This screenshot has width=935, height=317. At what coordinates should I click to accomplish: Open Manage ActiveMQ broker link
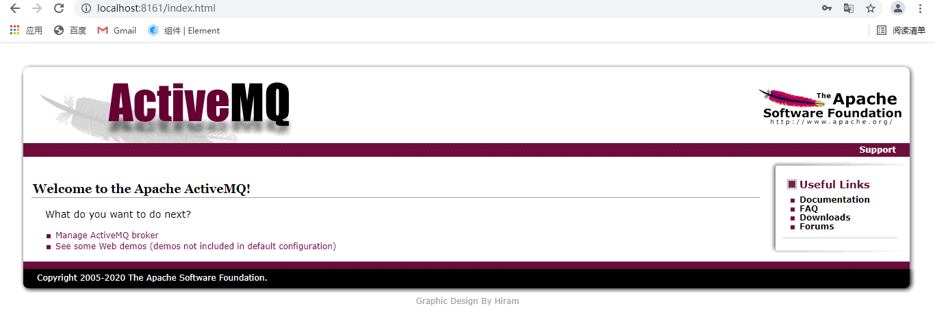tap(107, 235)
